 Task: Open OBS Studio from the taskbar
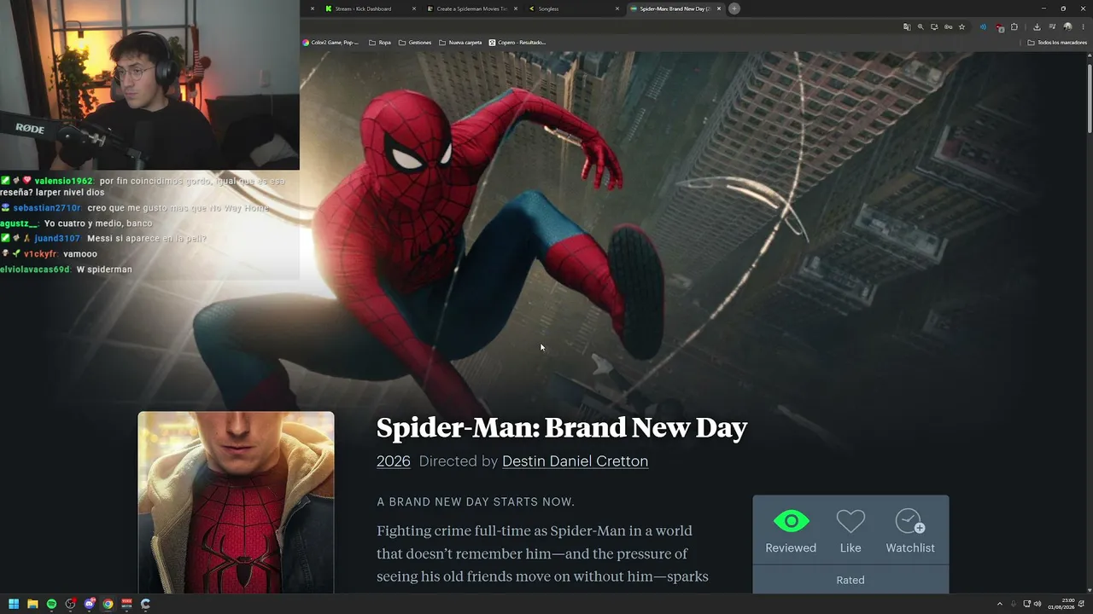(70, 604)
